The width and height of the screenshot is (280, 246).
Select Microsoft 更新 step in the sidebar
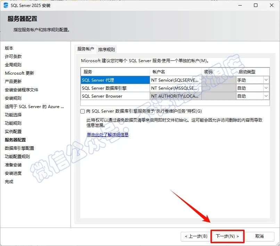point(19,73)
